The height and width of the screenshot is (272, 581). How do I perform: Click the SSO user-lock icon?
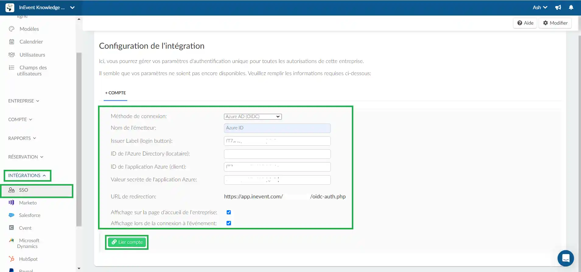(12, 190)
